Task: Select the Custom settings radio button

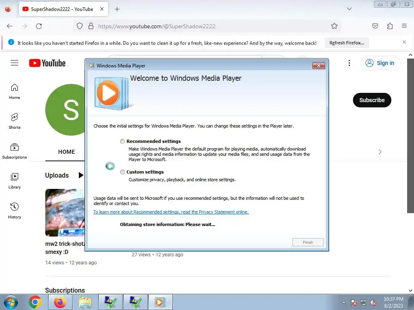Action: [x=122, y=172]
